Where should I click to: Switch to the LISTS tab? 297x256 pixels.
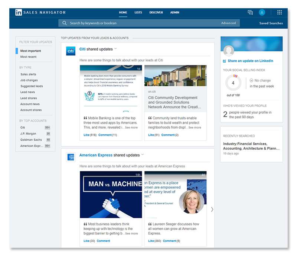pos(138,12)
